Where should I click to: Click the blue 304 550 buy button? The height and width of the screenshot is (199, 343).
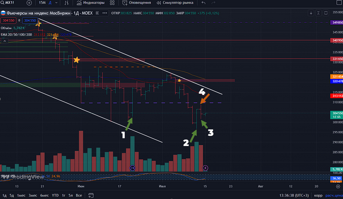click(x=30, y=21)
